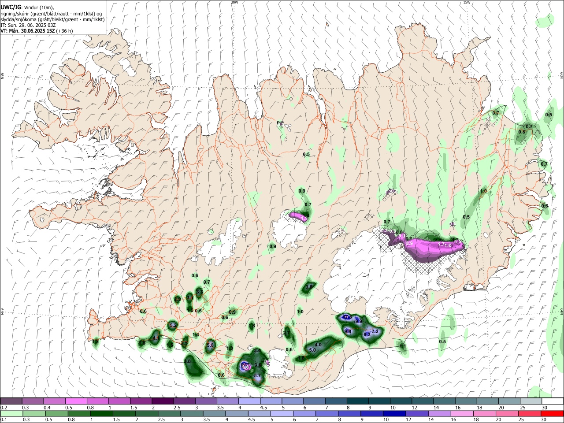Click the 2.5 precipitation value on the map
This screenshot has height=423, width=564.
coord(185,342)
